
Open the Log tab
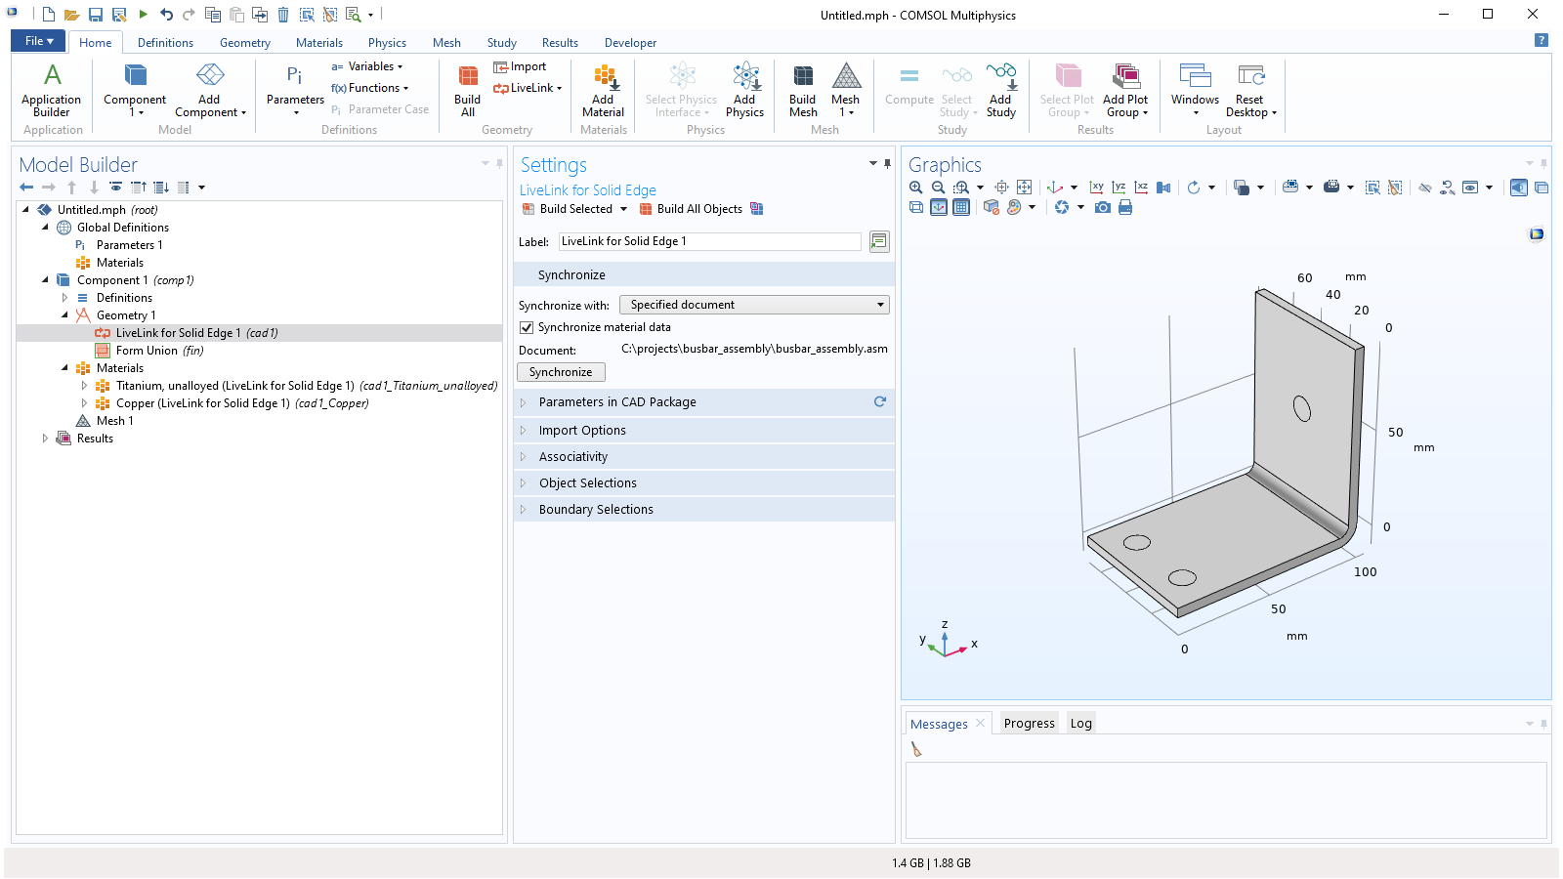(1080, 724)
